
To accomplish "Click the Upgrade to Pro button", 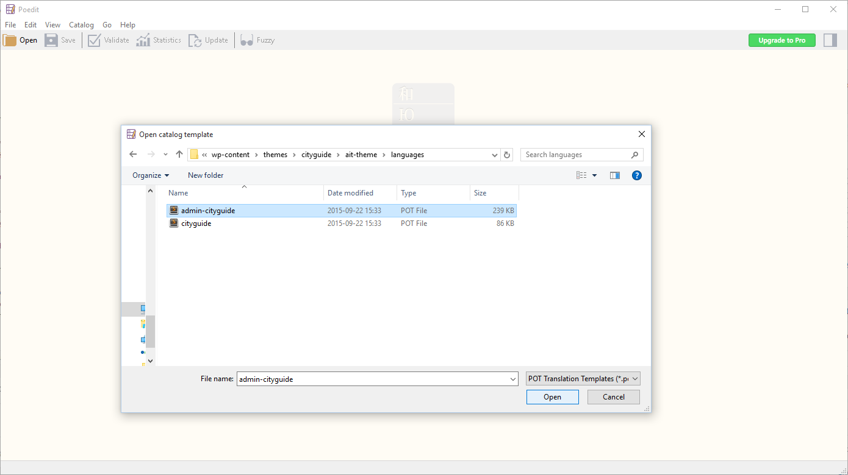I will click(782, 40).
